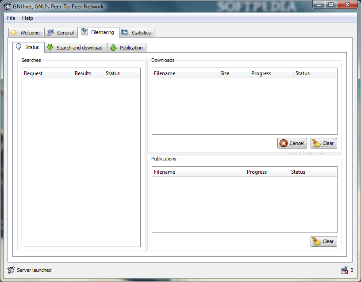Sort publications by the Status column
The width and height of the screenshot is (361, 282).
[x=313, y=172]
